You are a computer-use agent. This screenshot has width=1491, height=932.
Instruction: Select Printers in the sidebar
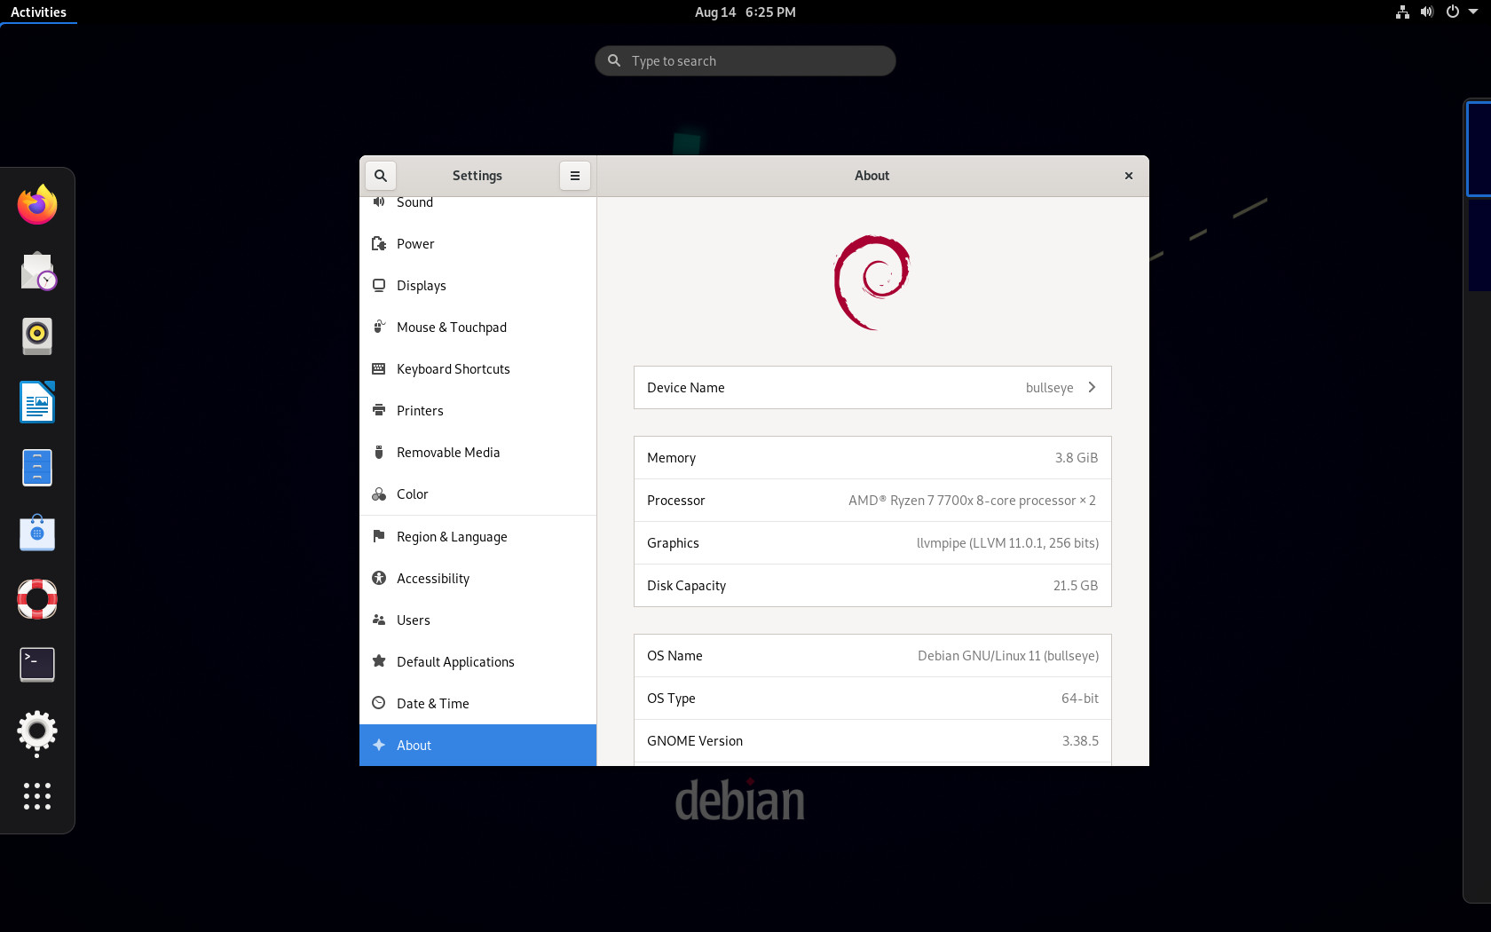(477, 411)
